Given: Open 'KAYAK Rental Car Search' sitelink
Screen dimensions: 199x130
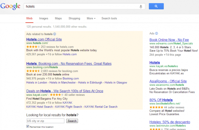Looking at the screenshot, I should click(101, 107).
